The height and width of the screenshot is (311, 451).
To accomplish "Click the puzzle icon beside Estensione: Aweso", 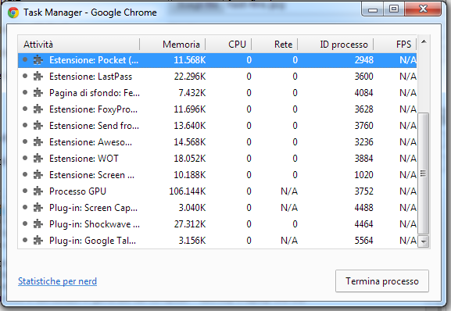I will pos(38,142).
